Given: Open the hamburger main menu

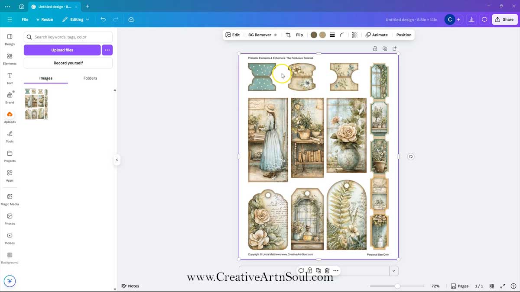Looking at the screenshot, I should [10, 19].
